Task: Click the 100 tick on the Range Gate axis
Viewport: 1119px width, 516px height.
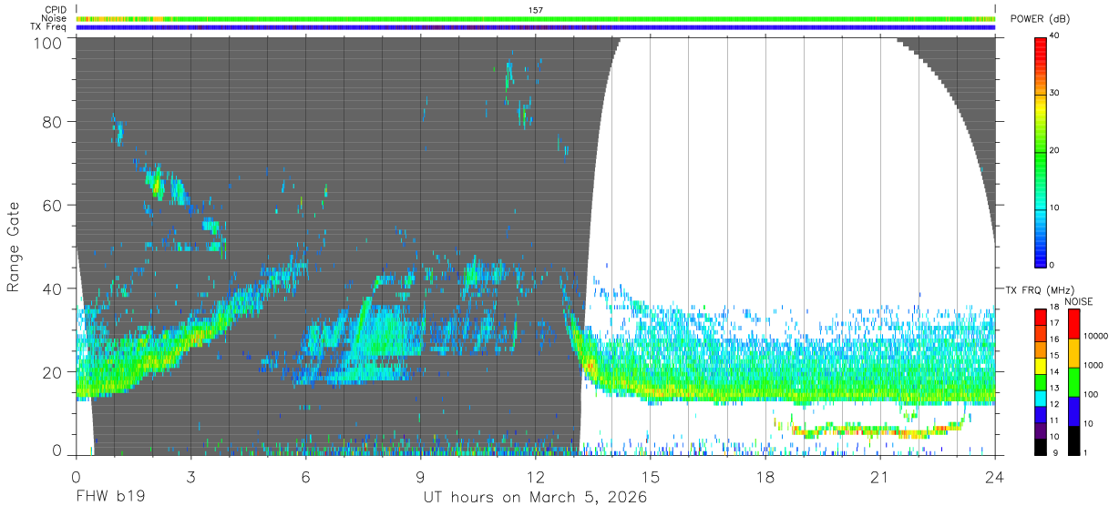Action: pyautogui.click(x=47, y=42)
